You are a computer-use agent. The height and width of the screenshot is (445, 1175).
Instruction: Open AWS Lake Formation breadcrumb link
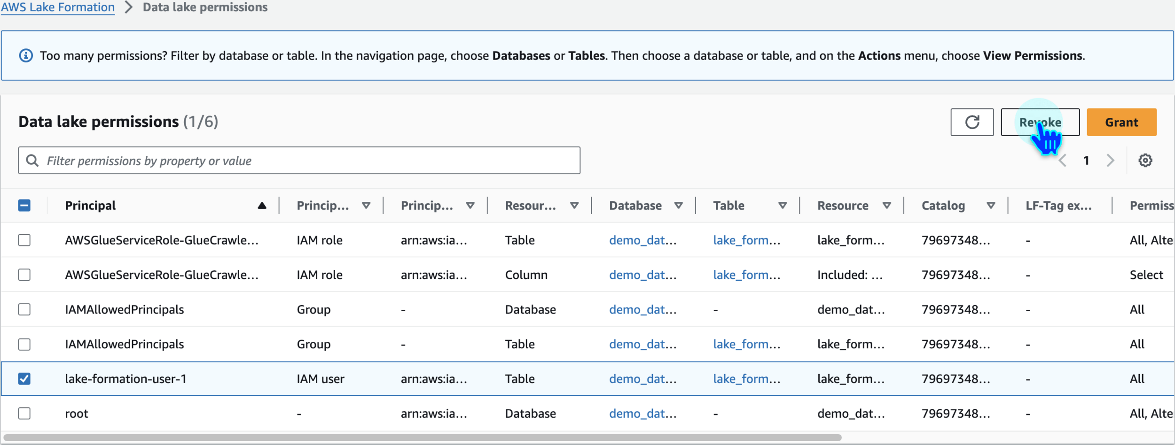click(58, 8)
